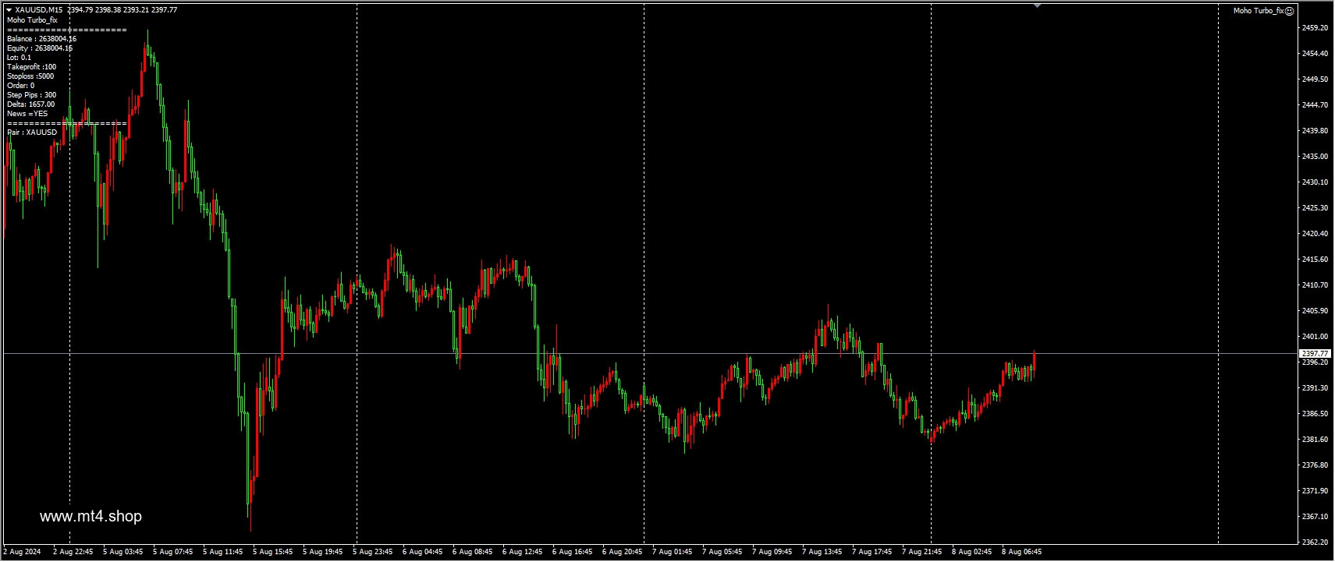This screenshot has height=562, width=1335.
Task: Click the Step Pips : 300 line
Action: 32,95
